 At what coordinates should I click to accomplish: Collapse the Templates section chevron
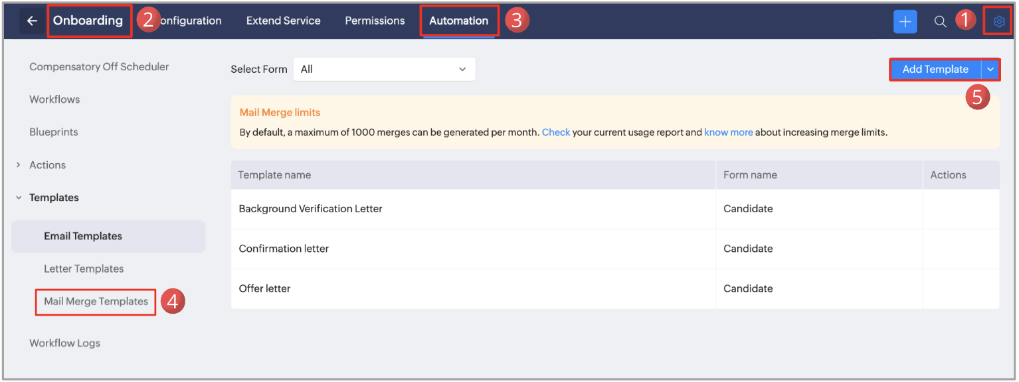(19, 198)
